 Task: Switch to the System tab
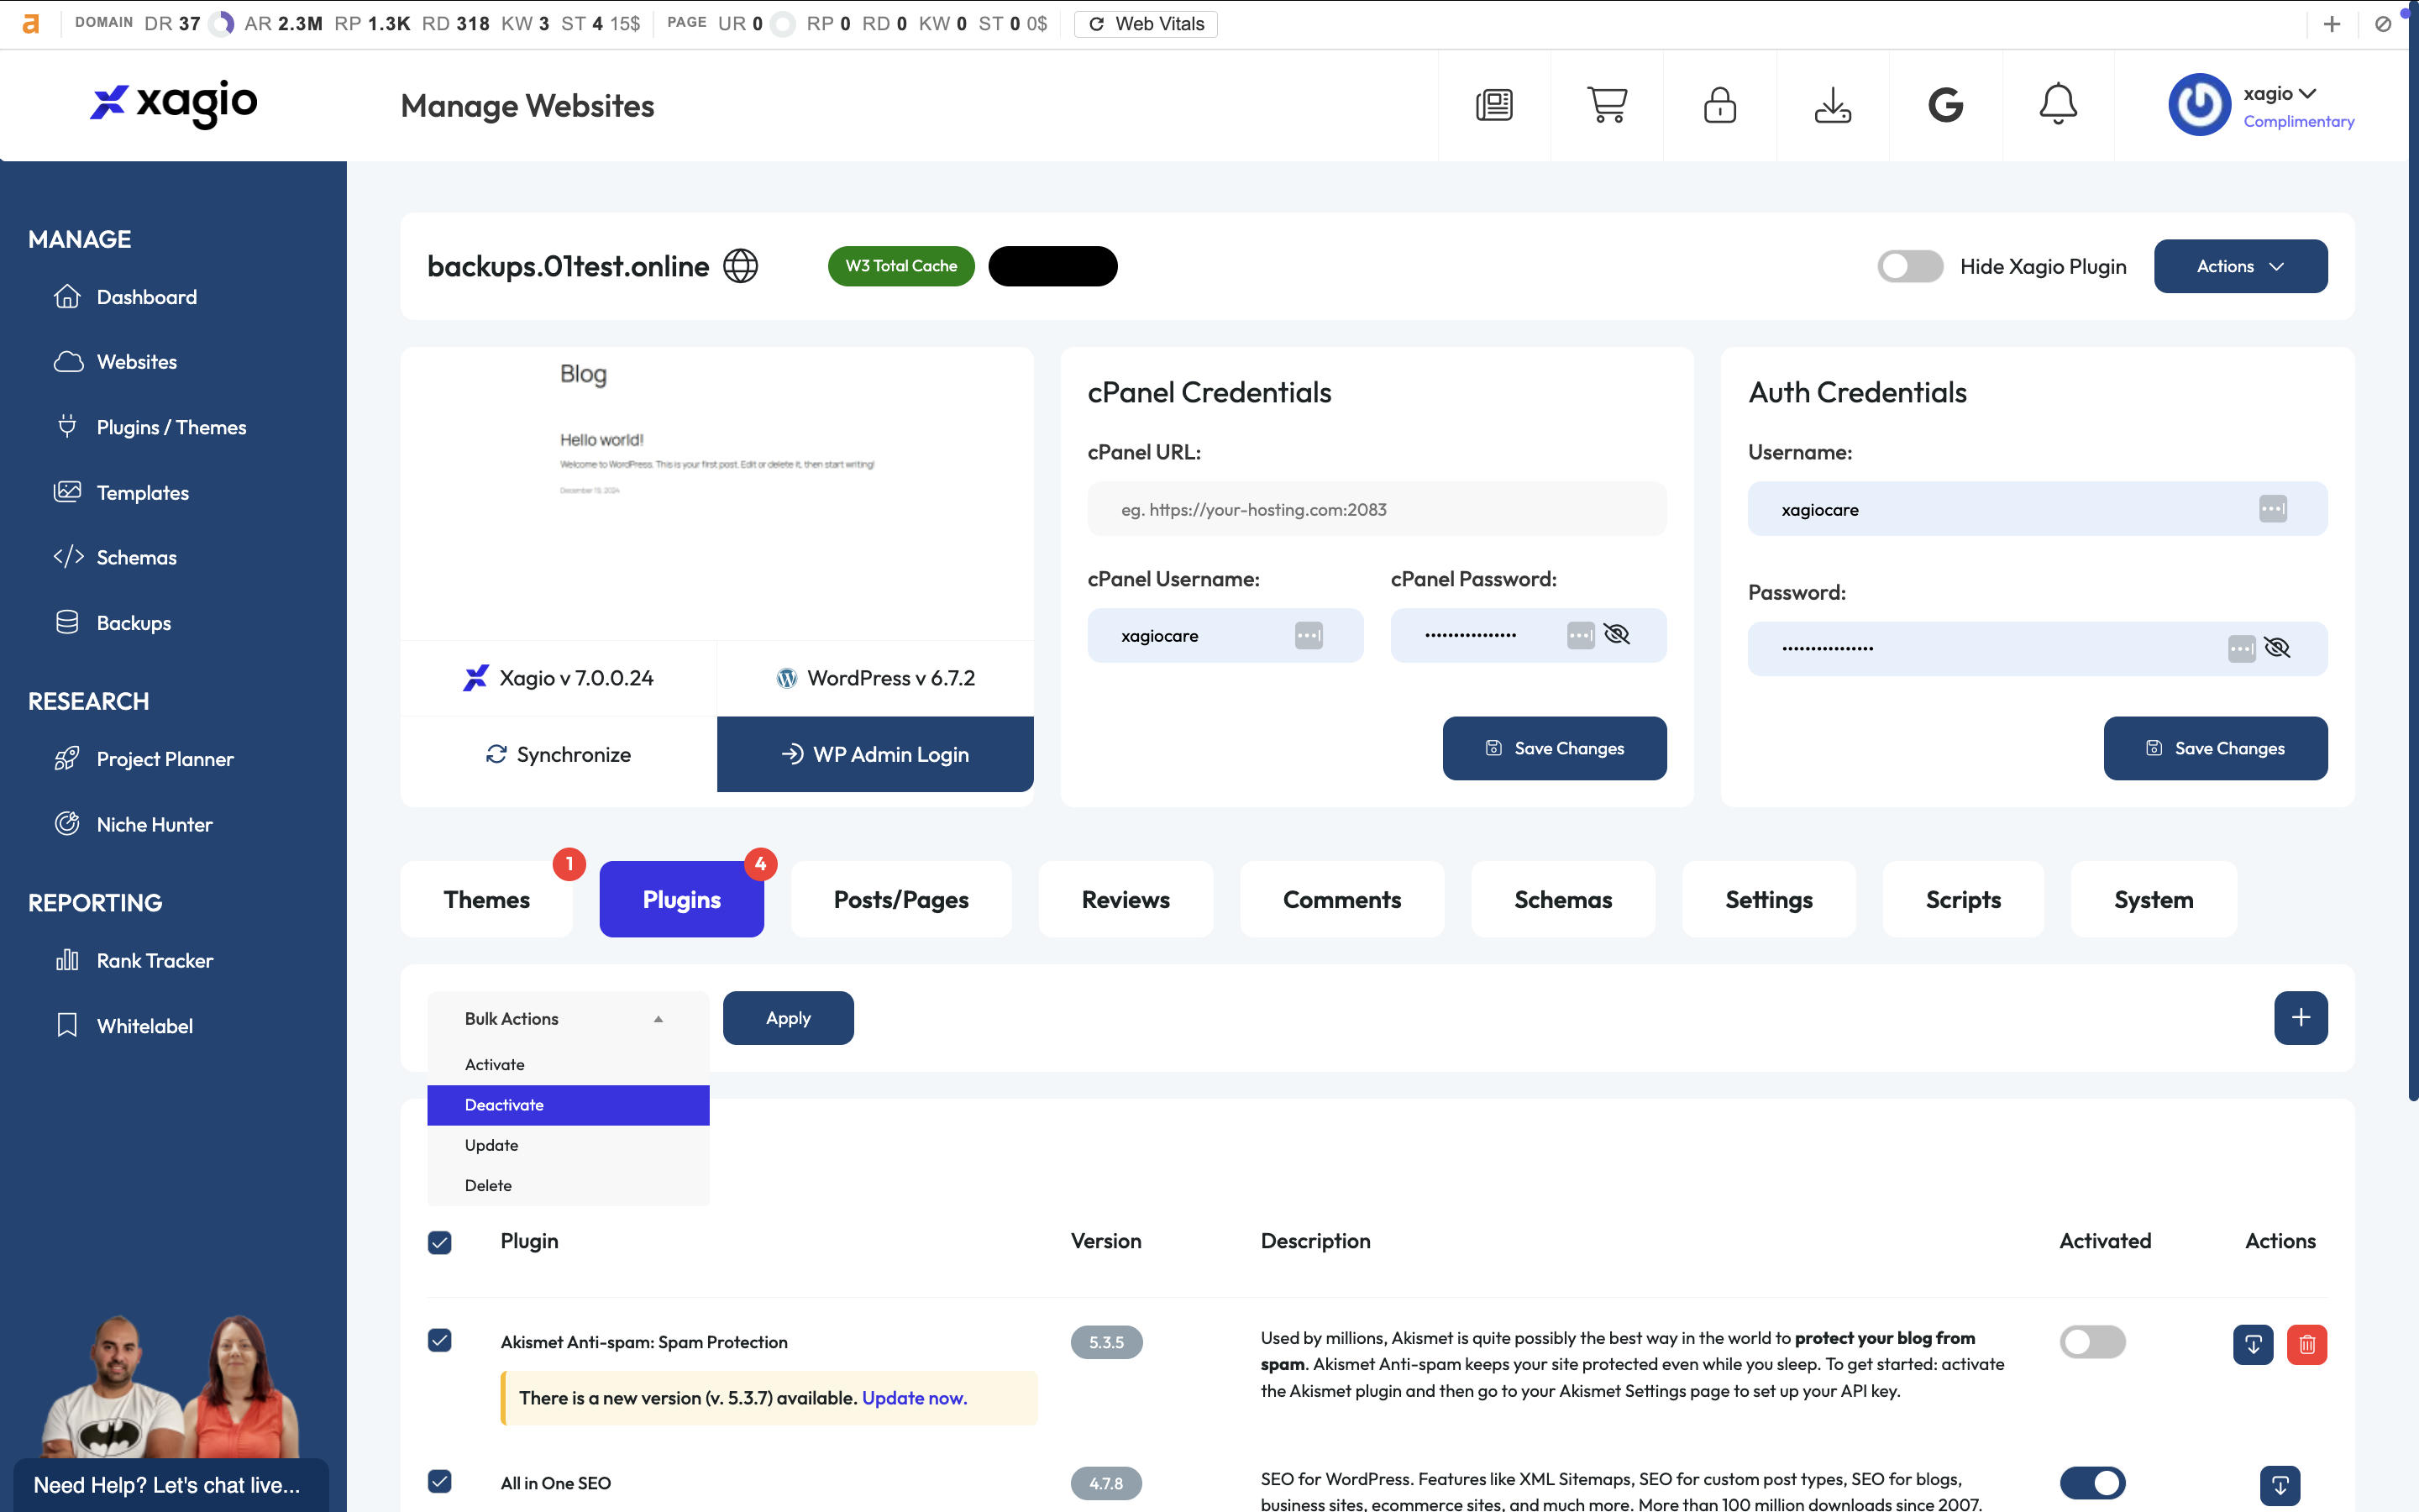point(2153,899)
